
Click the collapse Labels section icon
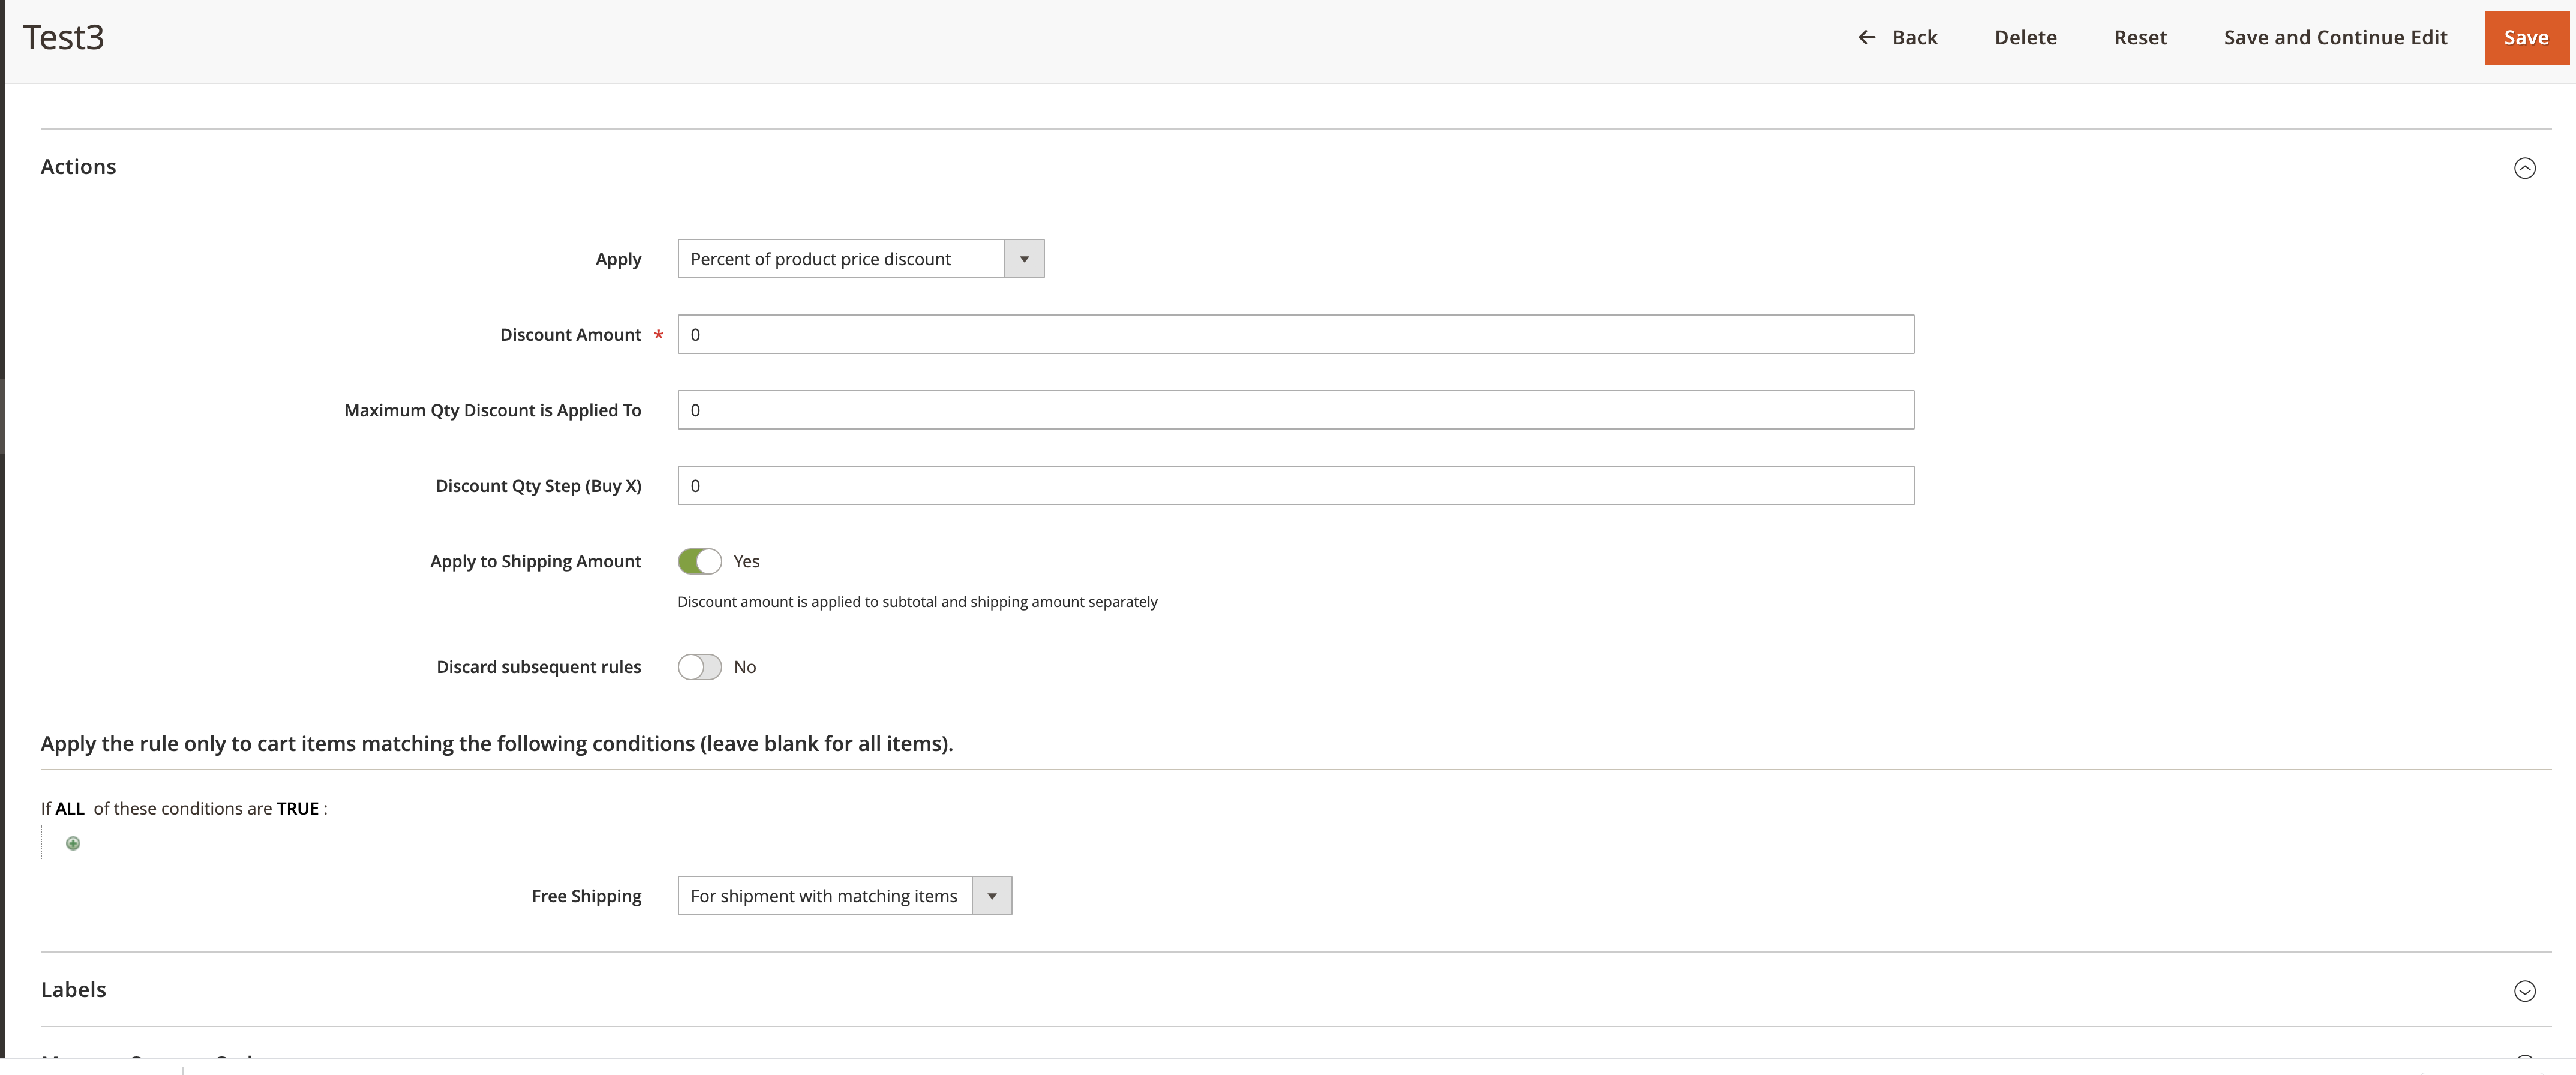(2523, 988)
